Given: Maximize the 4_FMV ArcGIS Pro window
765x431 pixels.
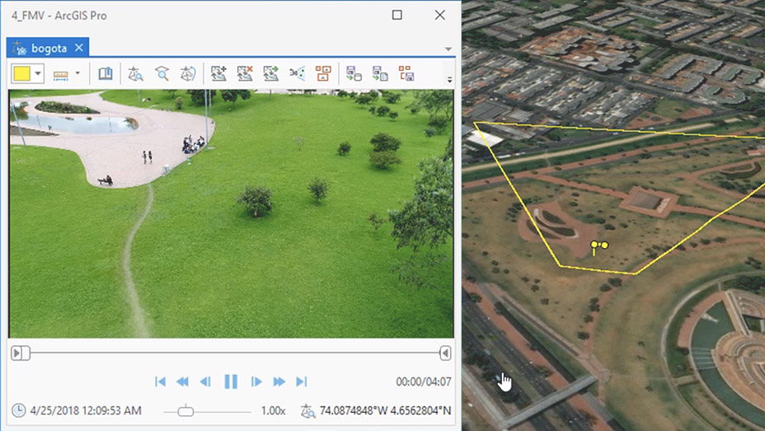Looking at the screenshot, I should point(397,15).
